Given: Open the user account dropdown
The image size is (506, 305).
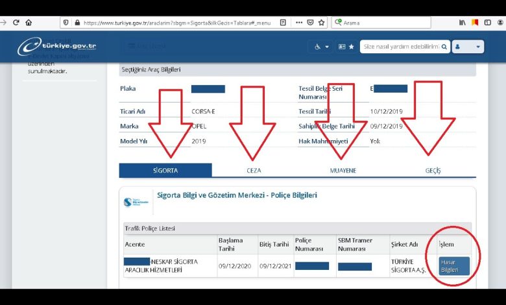Looking at the screenshot, I should (468, 47).
